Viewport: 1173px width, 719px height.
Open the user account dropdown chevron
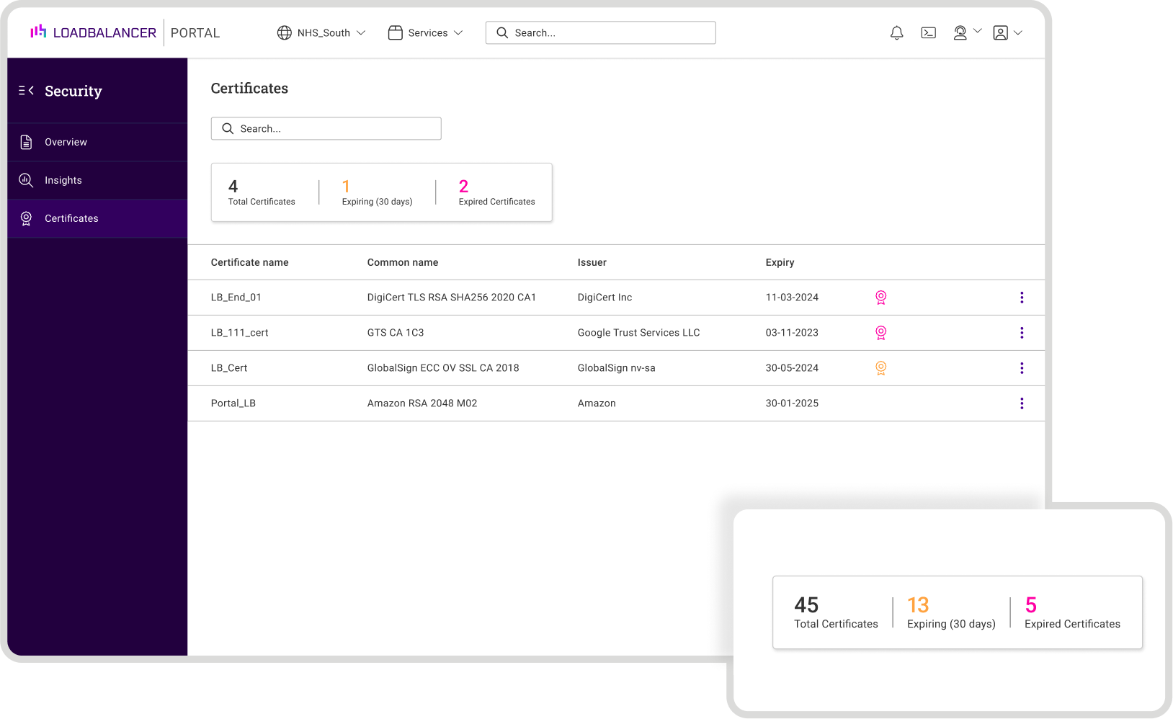[1018, 32]
